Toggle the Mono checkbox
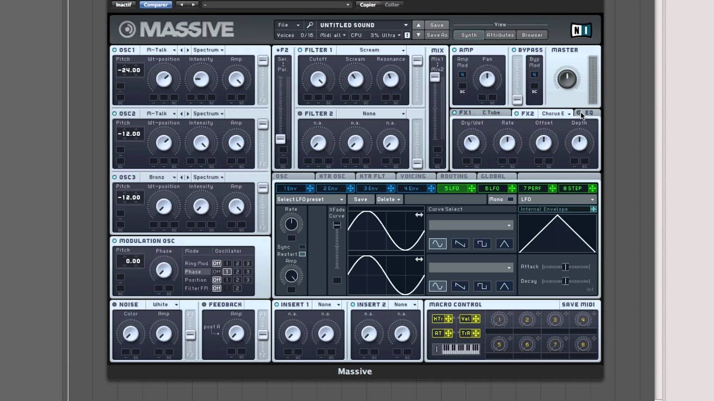The width and height of the screenshot is (714, 401). [510, 199]
